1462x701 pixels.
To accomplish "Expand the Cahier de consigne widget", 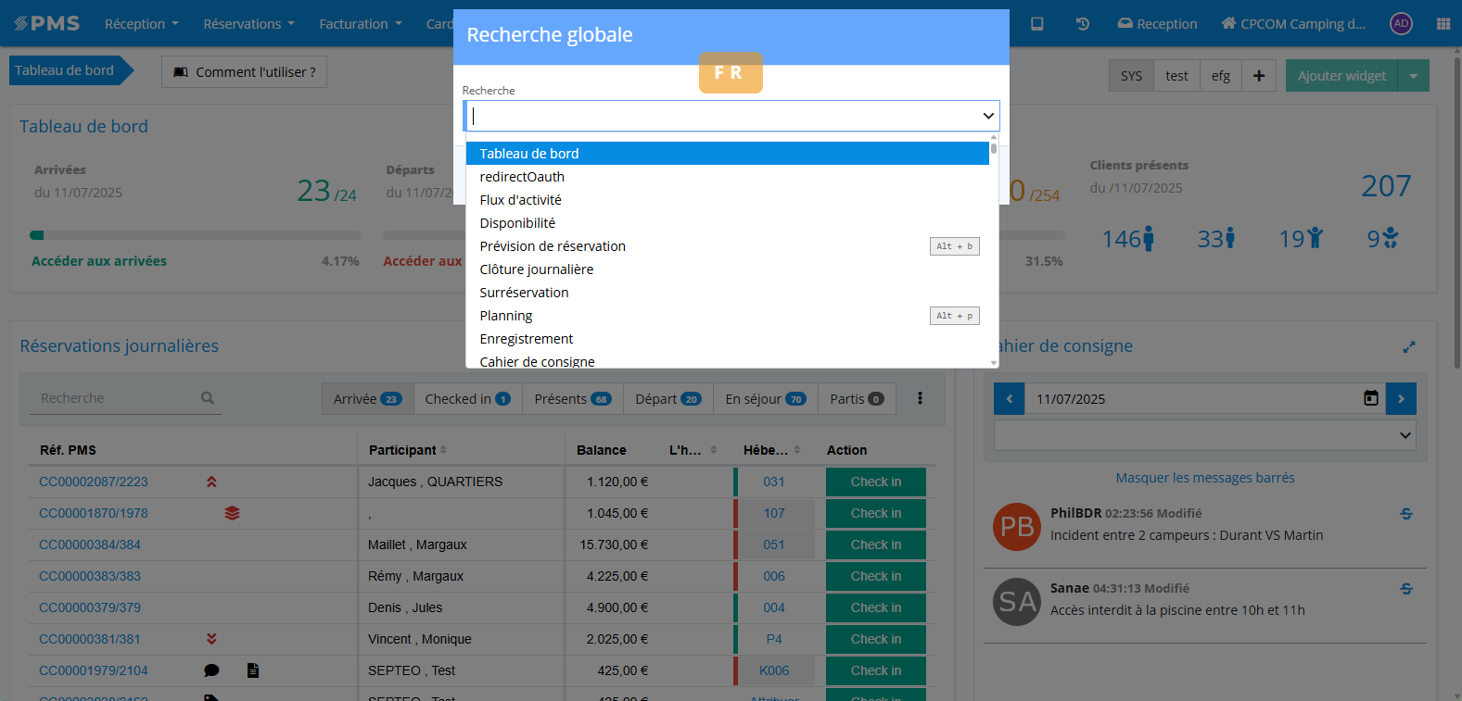I will pos(1408,347).
